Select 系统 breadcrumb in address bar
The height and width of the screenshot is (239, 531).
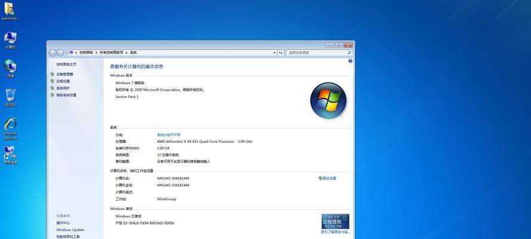pos(133,53)
